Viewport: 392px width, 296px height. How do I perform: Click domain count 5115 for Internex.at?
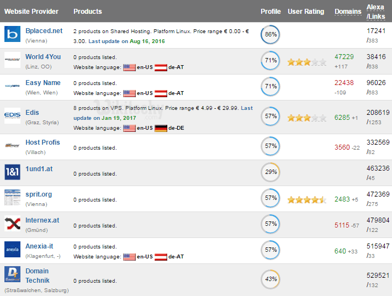342,225
